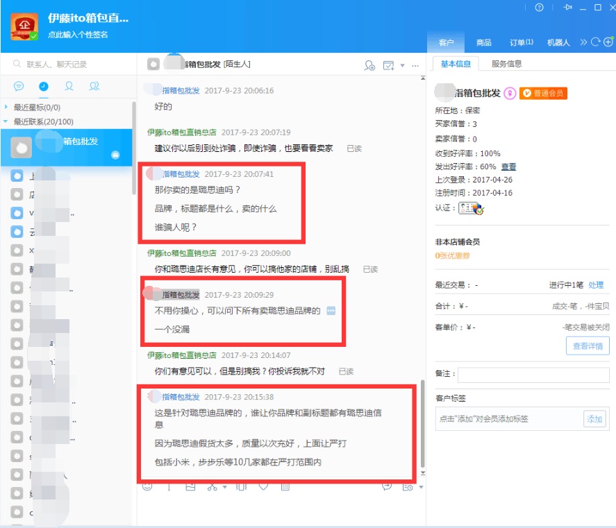Click the first message 好的
Viewport: 616px width, 528px height.
click(x=163, y=106)
